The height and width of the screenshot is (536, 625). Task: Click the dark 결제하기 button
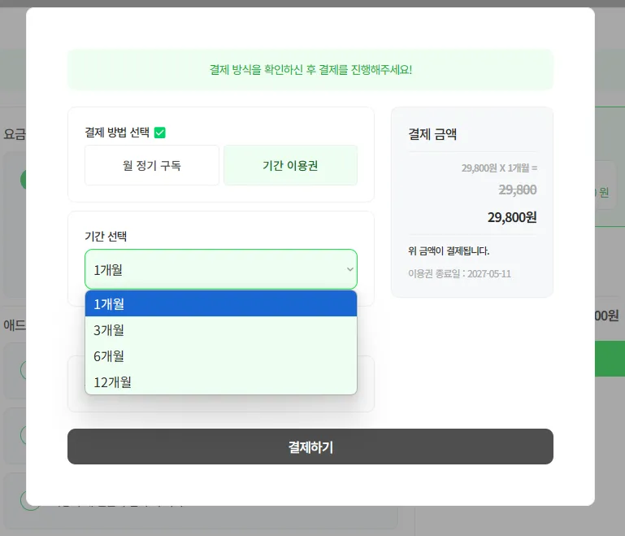(x=310, y=447)
